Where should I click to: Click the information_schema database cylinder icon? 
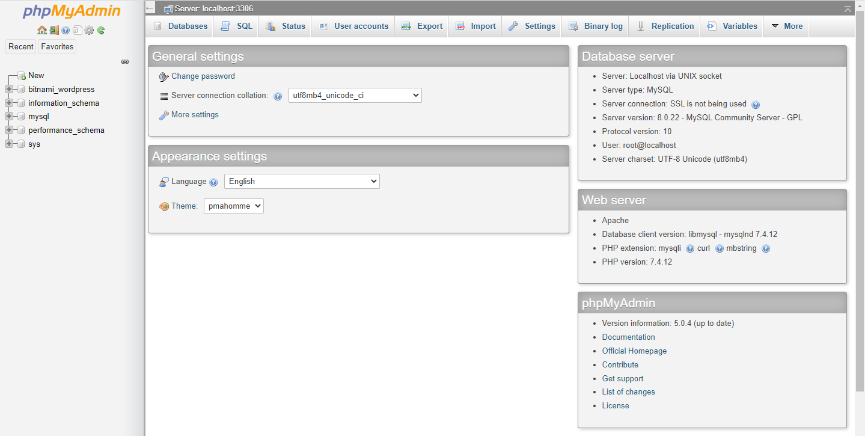pos(21,103)
